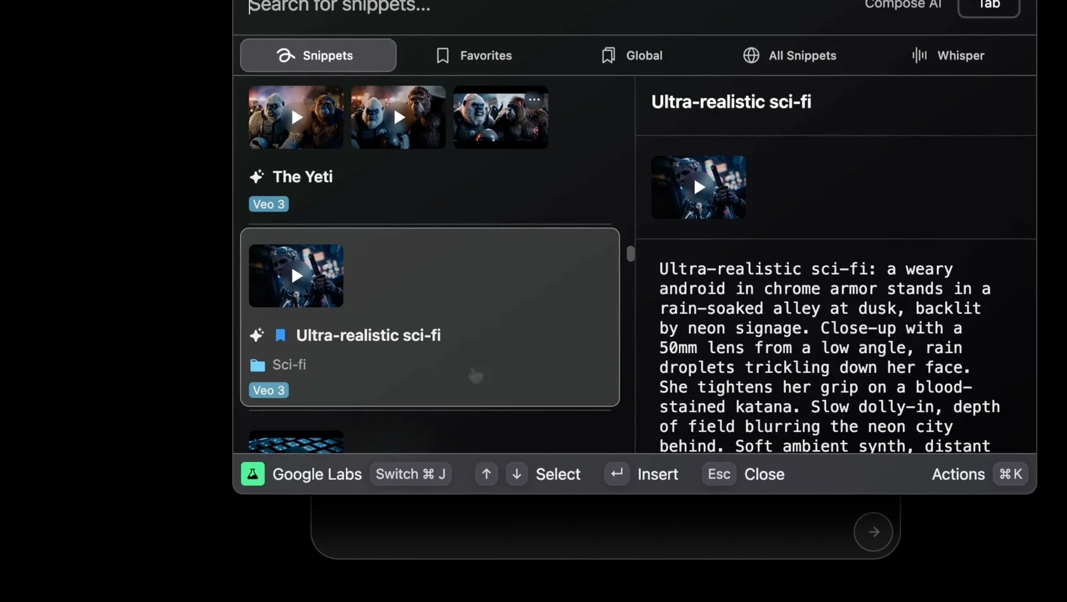Click the blue bookmark icon on Ultra-realistic sci-fi

(x=281, y=335)
